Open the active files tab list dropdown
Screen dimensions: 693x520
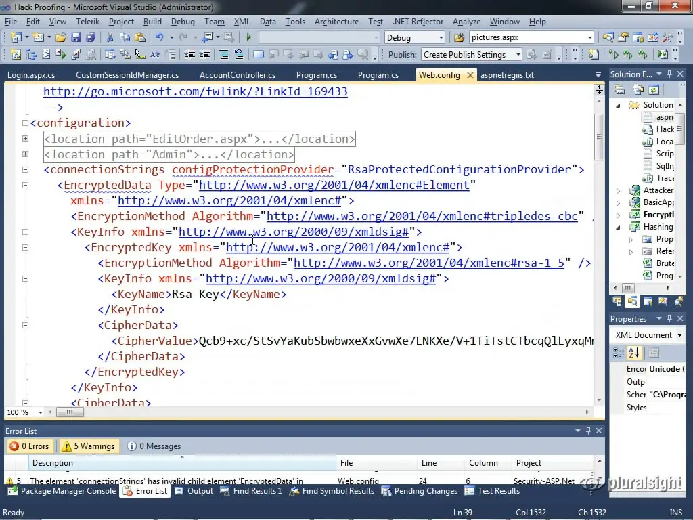pyautogui.click(x=598, y=74)
